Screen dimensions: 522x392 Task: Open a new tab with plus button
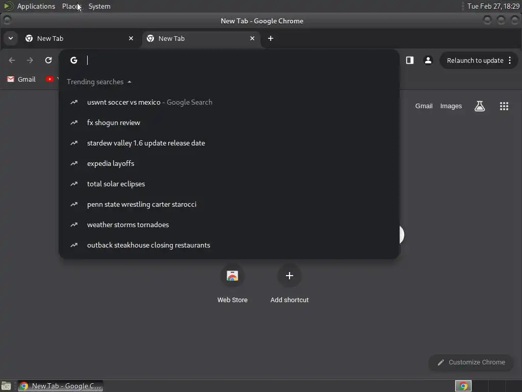click(x=271, y=38)
